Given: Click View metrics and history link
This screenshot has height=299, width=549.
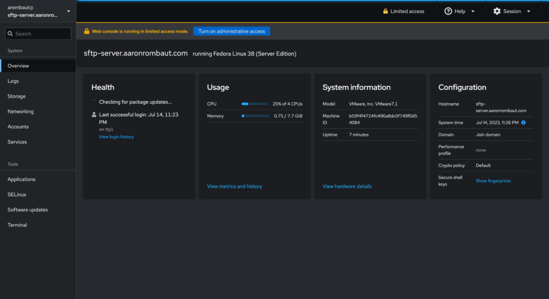Looking at the screenshot, I should 234,187.
